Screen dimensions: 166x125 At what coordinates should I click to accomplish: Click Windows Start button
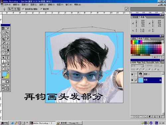tap(5, 123)
